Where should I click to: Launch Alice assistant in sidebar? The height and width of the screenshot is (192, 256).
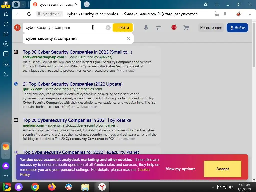click(6, 166)
